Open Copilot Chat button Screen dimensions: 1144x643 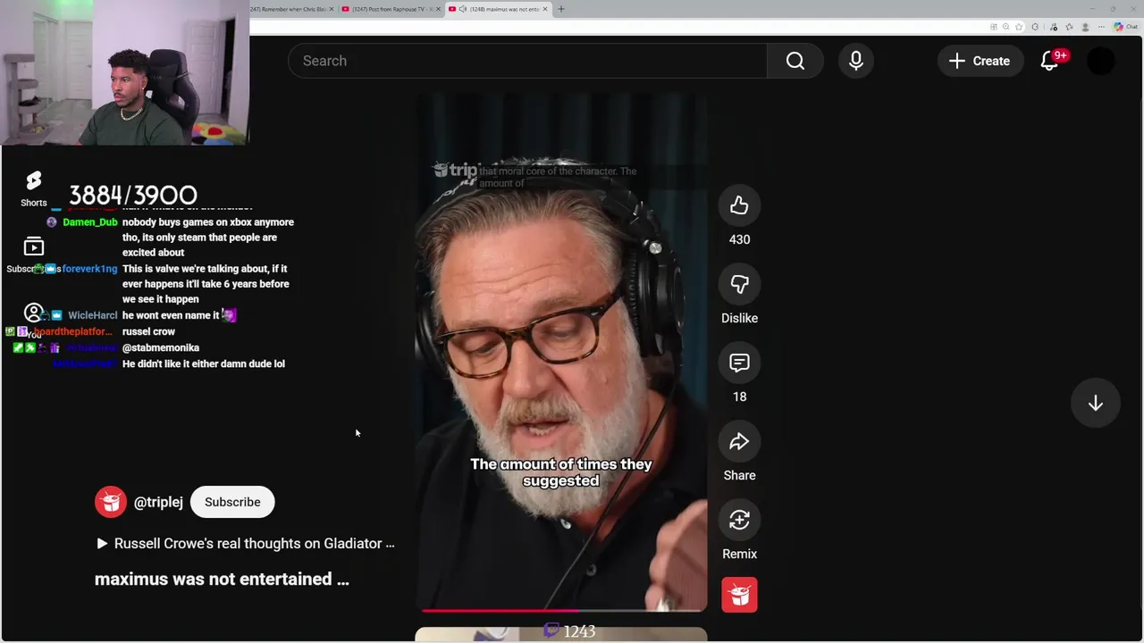point(1124,27)
